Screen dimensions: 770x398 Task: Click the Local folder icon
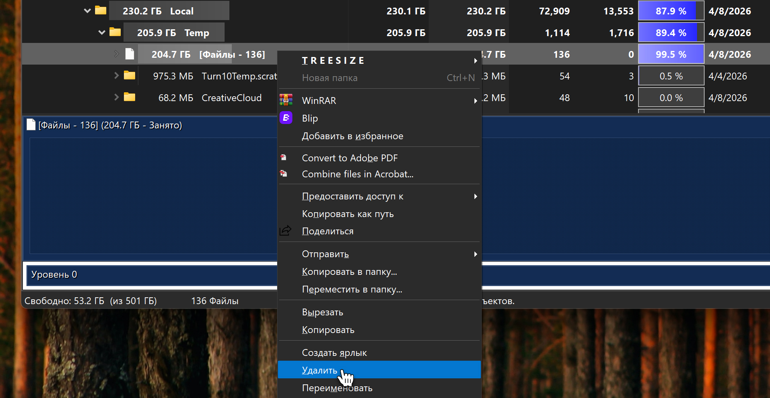click(x=101, y=10)
